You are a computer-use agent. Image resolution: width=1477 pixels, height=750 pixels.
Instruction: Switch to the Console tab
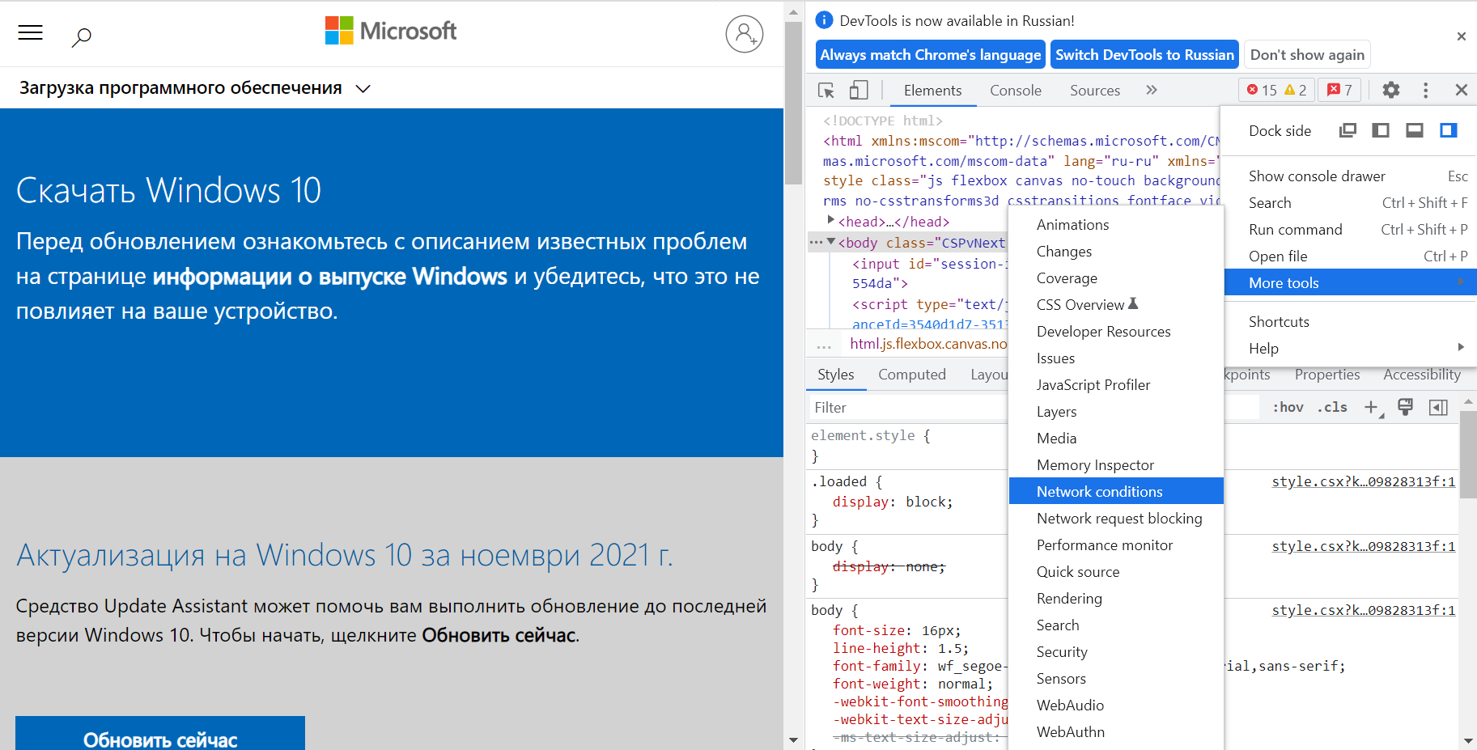tap(1015, 91)
